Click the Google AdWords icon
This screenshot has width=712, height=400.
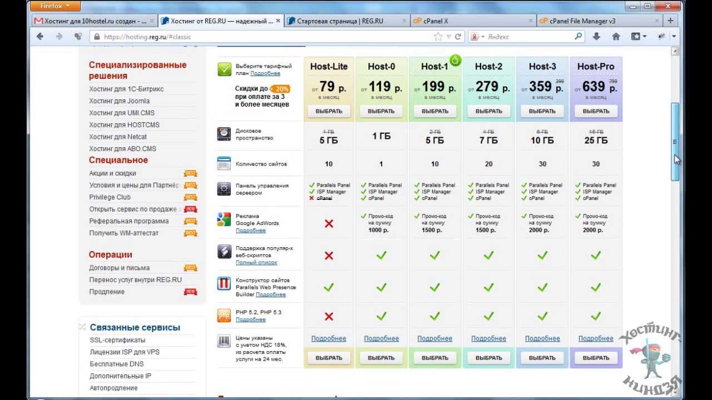[x=224, y=219]
